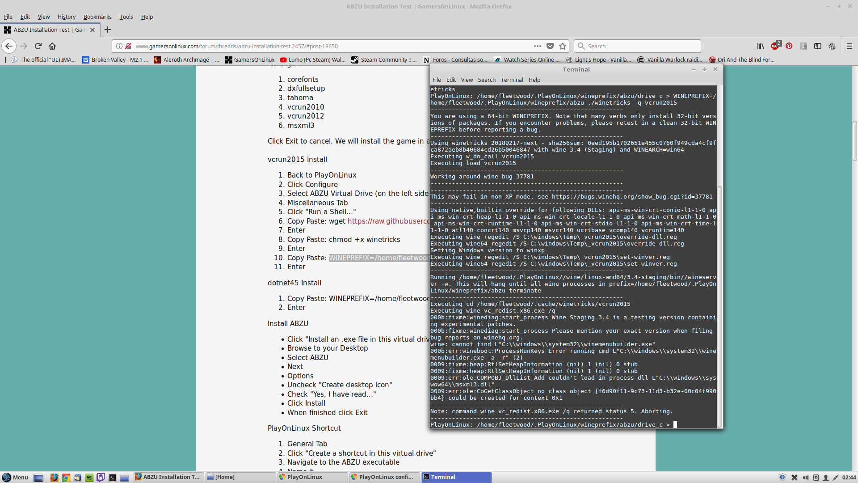The image size is (858, 483).
Task: Click the Pinterest extension button
Action: click(789, 46)
